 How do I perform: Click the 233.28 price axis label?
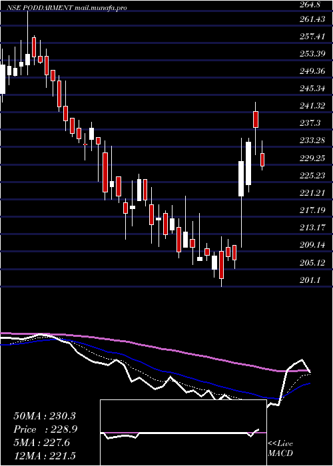[x=314, y=140]
